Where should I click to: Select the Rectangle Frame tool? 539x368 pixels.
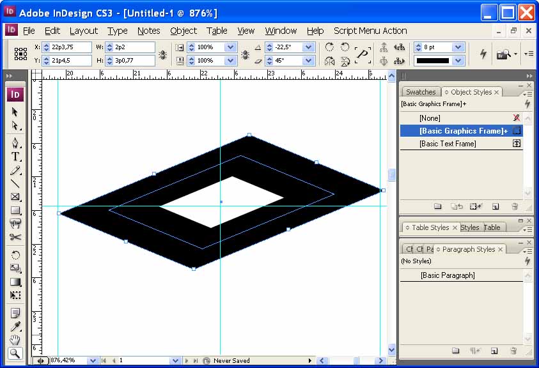[x=15, y=197]
